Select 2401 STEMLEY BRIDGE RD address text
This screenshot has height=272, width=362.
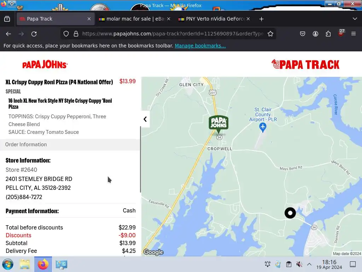39,179
